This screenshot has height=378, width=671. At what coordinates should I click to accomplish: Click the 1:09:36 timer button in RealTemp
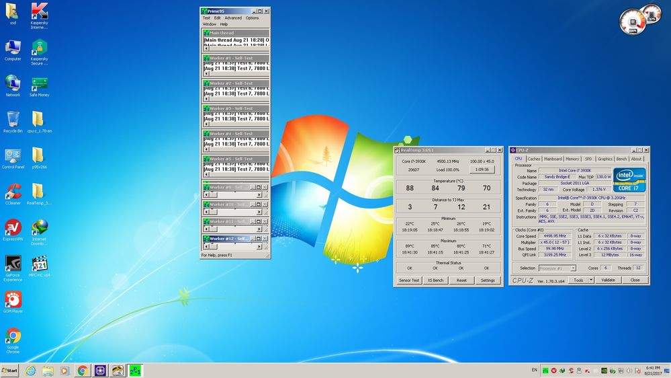(x=482, y=169)
